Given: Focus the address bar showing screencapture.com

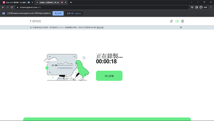Looking at the screenshot, I should pyautogui.click(x=102, y=7).
